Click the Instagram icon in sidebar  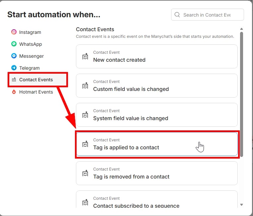[x=14, y=32]
